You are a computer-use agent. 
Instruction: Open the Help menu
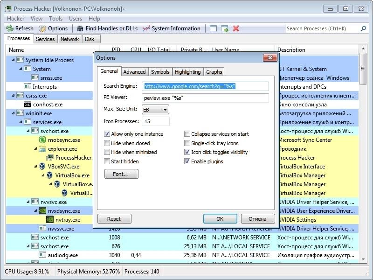point(94,19)
